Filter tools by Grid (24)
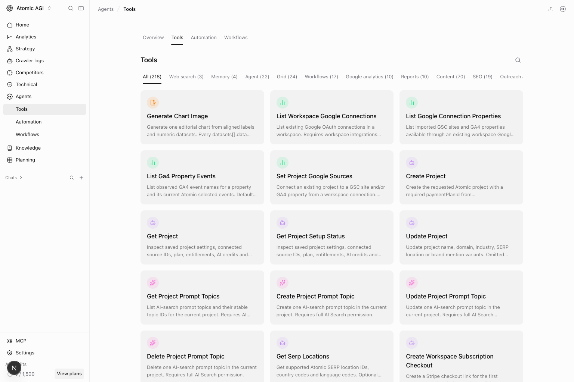The image size is (574, 382). (287, 77)
